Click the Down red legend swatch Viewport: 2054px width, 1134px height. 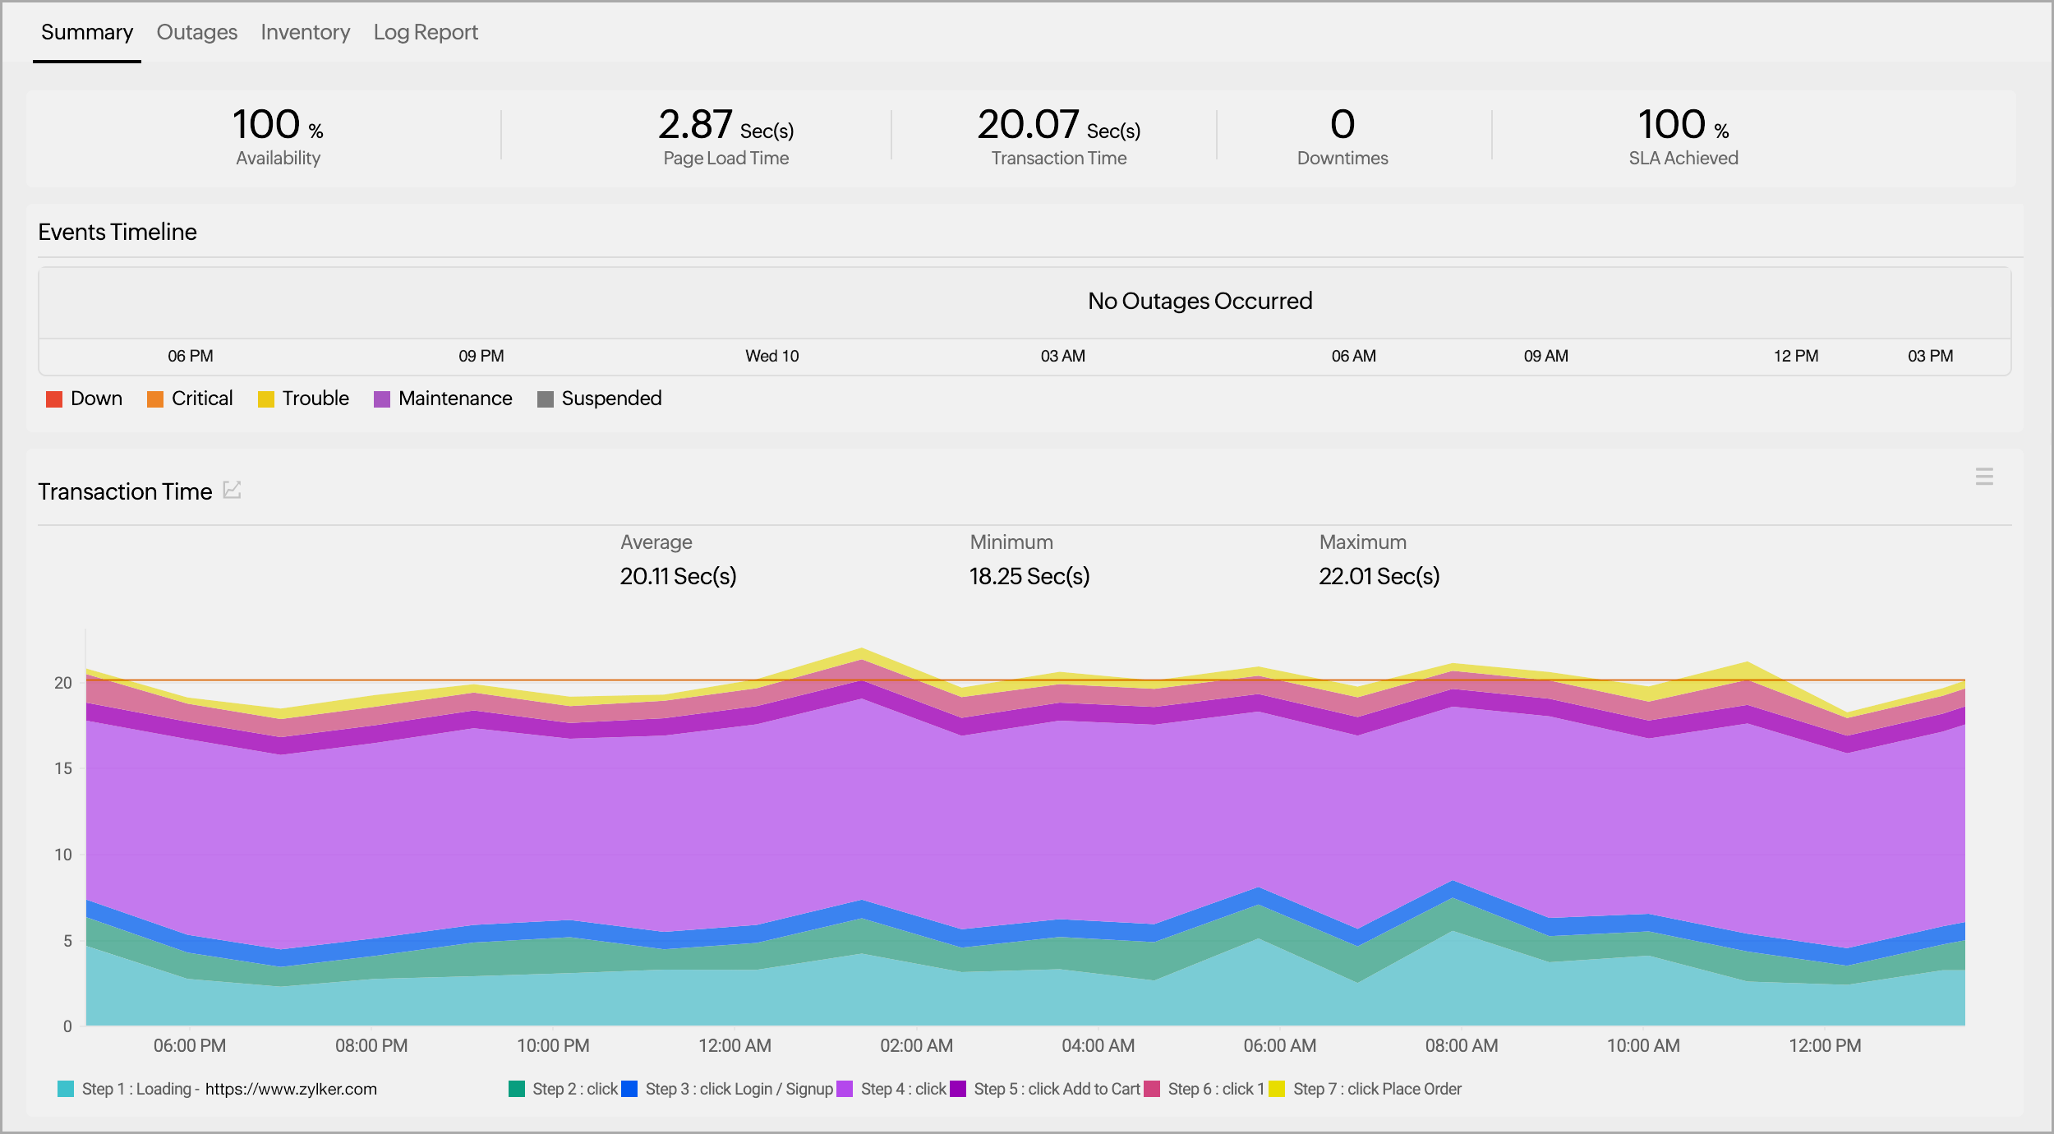(54, 399)
